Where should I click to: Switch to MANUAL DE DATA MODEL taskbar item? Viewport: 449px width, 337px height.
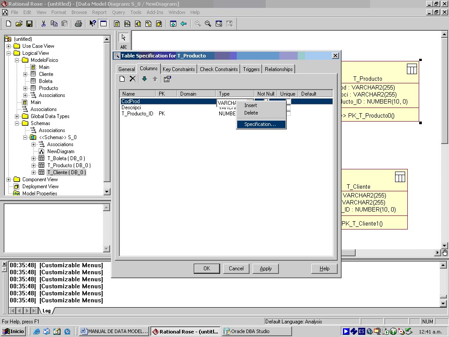[114, 331]
